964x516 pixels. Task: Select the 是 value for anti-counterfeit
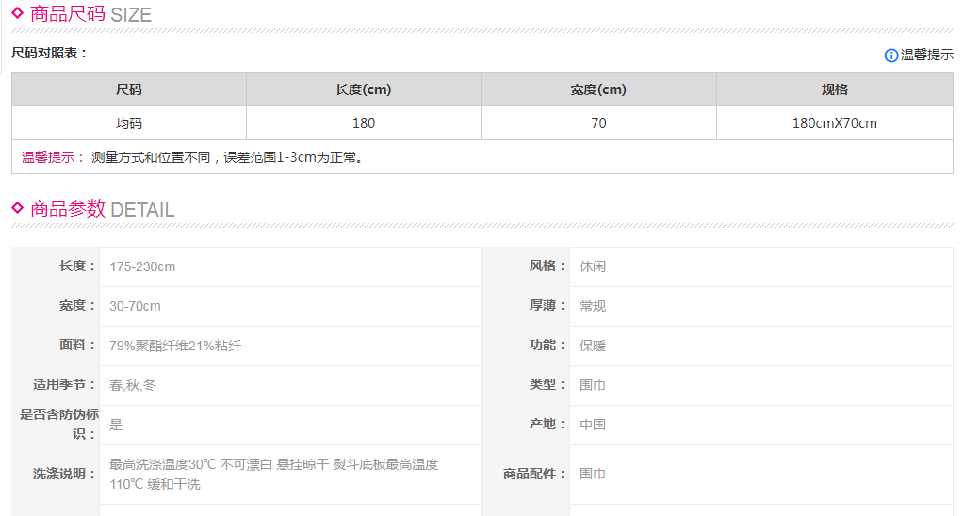[116, 425]
